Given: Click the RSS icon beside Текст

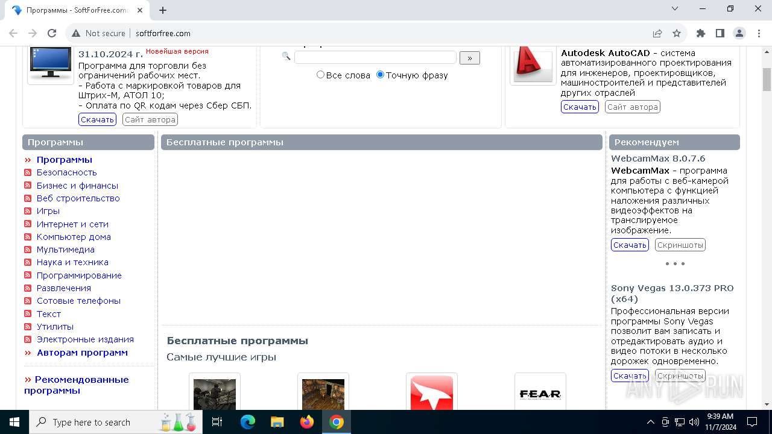Looking at the screenshot, I should pos(28,314).
